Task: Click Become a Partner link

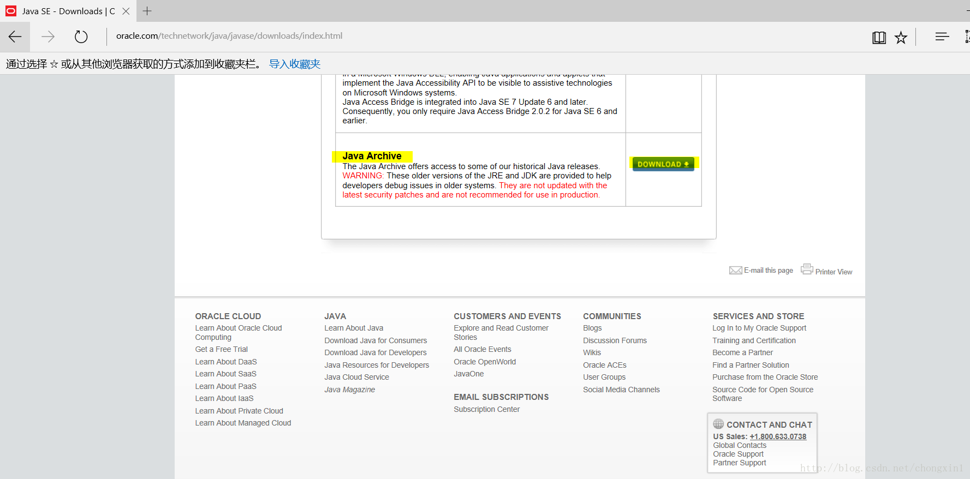Action: [742, 352]
